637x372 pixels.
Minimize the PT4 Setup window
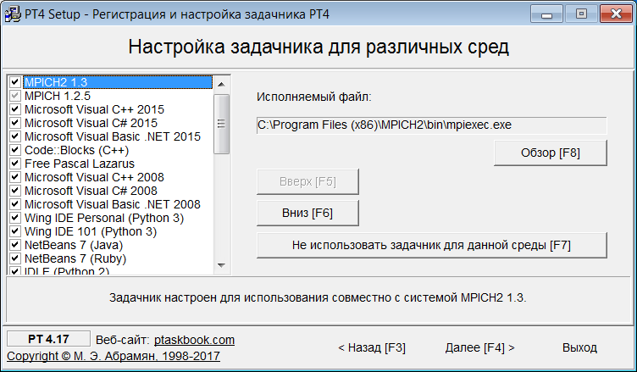546,14
